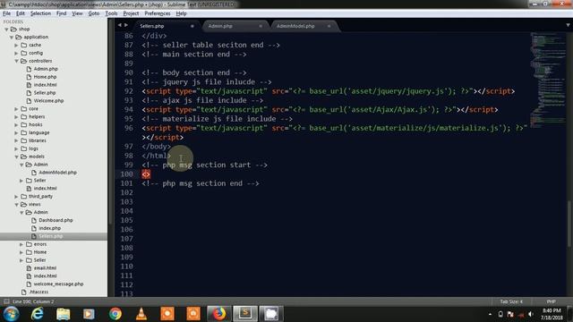Expand the helpers folder

(16, 117)
